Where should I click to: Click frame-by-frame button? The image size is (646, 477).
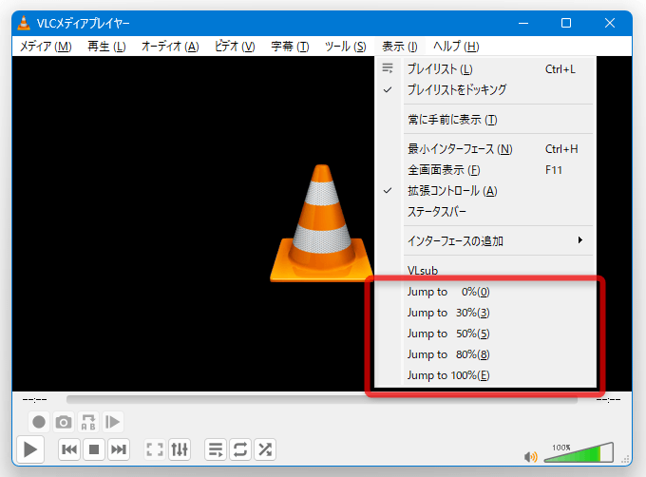tap(112, 422)
